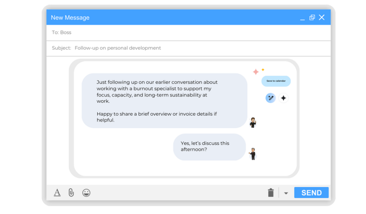Click the black sparkle AI icon
Screen dimensions: 366x214
click(283, 98)
